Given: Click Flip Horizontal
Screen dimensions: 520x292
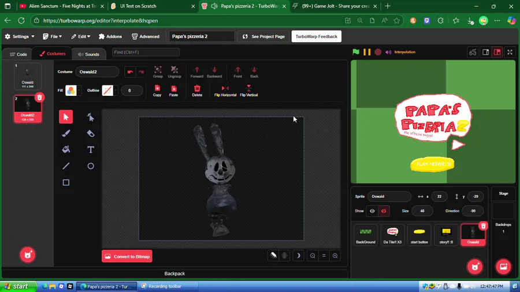Looking at the screenshot, I should point(225,91).
